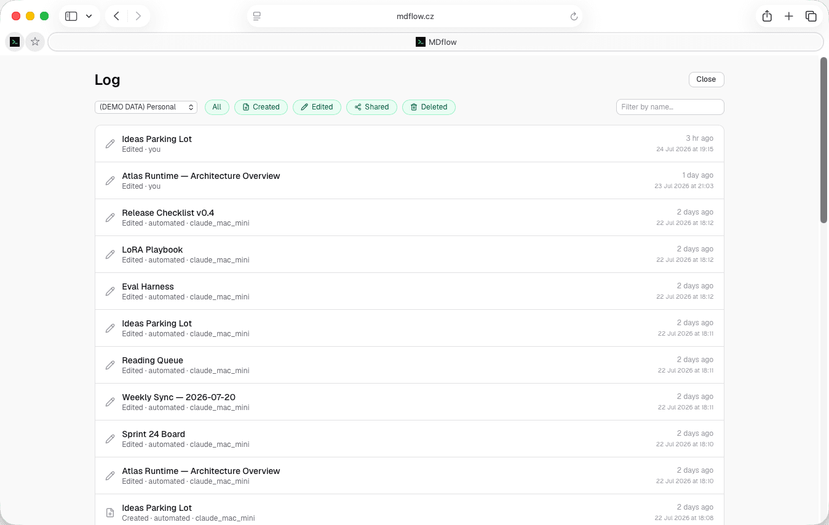Open the Safari share icon
This screenshot has width=829, height=525.
[767, 17]
